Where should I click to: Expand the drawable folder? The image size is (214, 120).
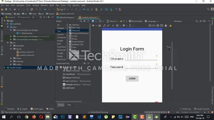coord(11,46)
